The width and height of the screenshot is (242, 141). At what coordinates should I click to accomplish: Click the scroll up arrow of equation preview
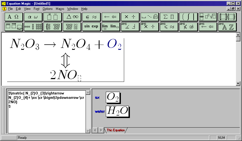238,34
